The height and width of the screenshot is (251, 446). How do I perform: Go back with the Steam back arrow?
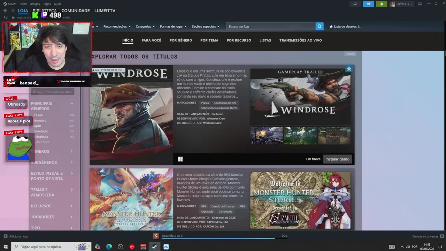click(x=5, y=11)
